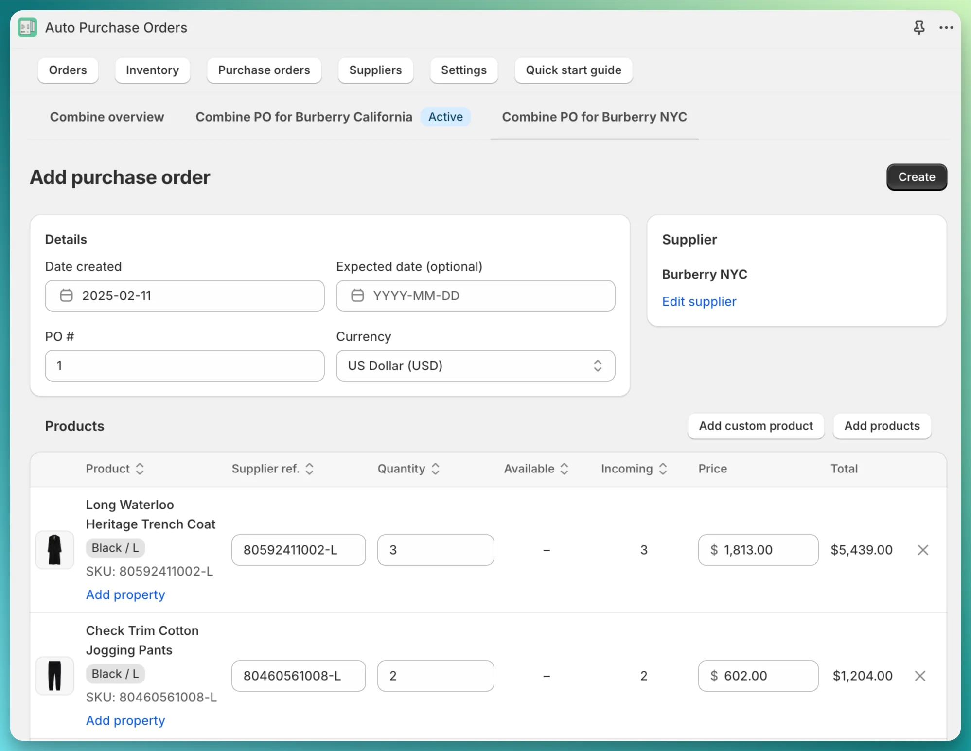The height and width of the screenshot is (751, 971).
Task: Remove the Jogging Pants row with X
Action: pyautogui.click(x=920, y=676)
